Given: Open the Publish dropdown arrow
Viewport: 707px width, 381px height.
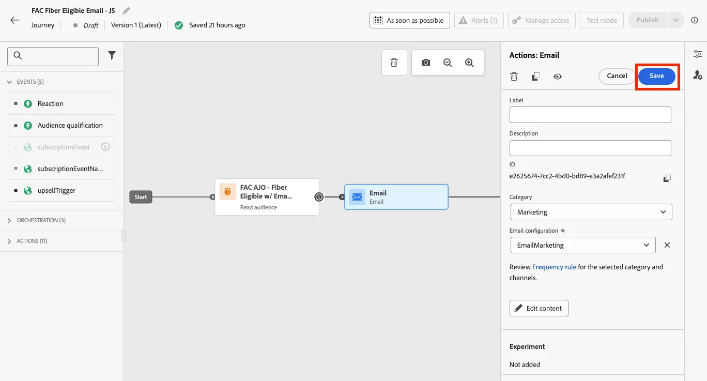Looking at the screenshot, I should tap(675, 20).
